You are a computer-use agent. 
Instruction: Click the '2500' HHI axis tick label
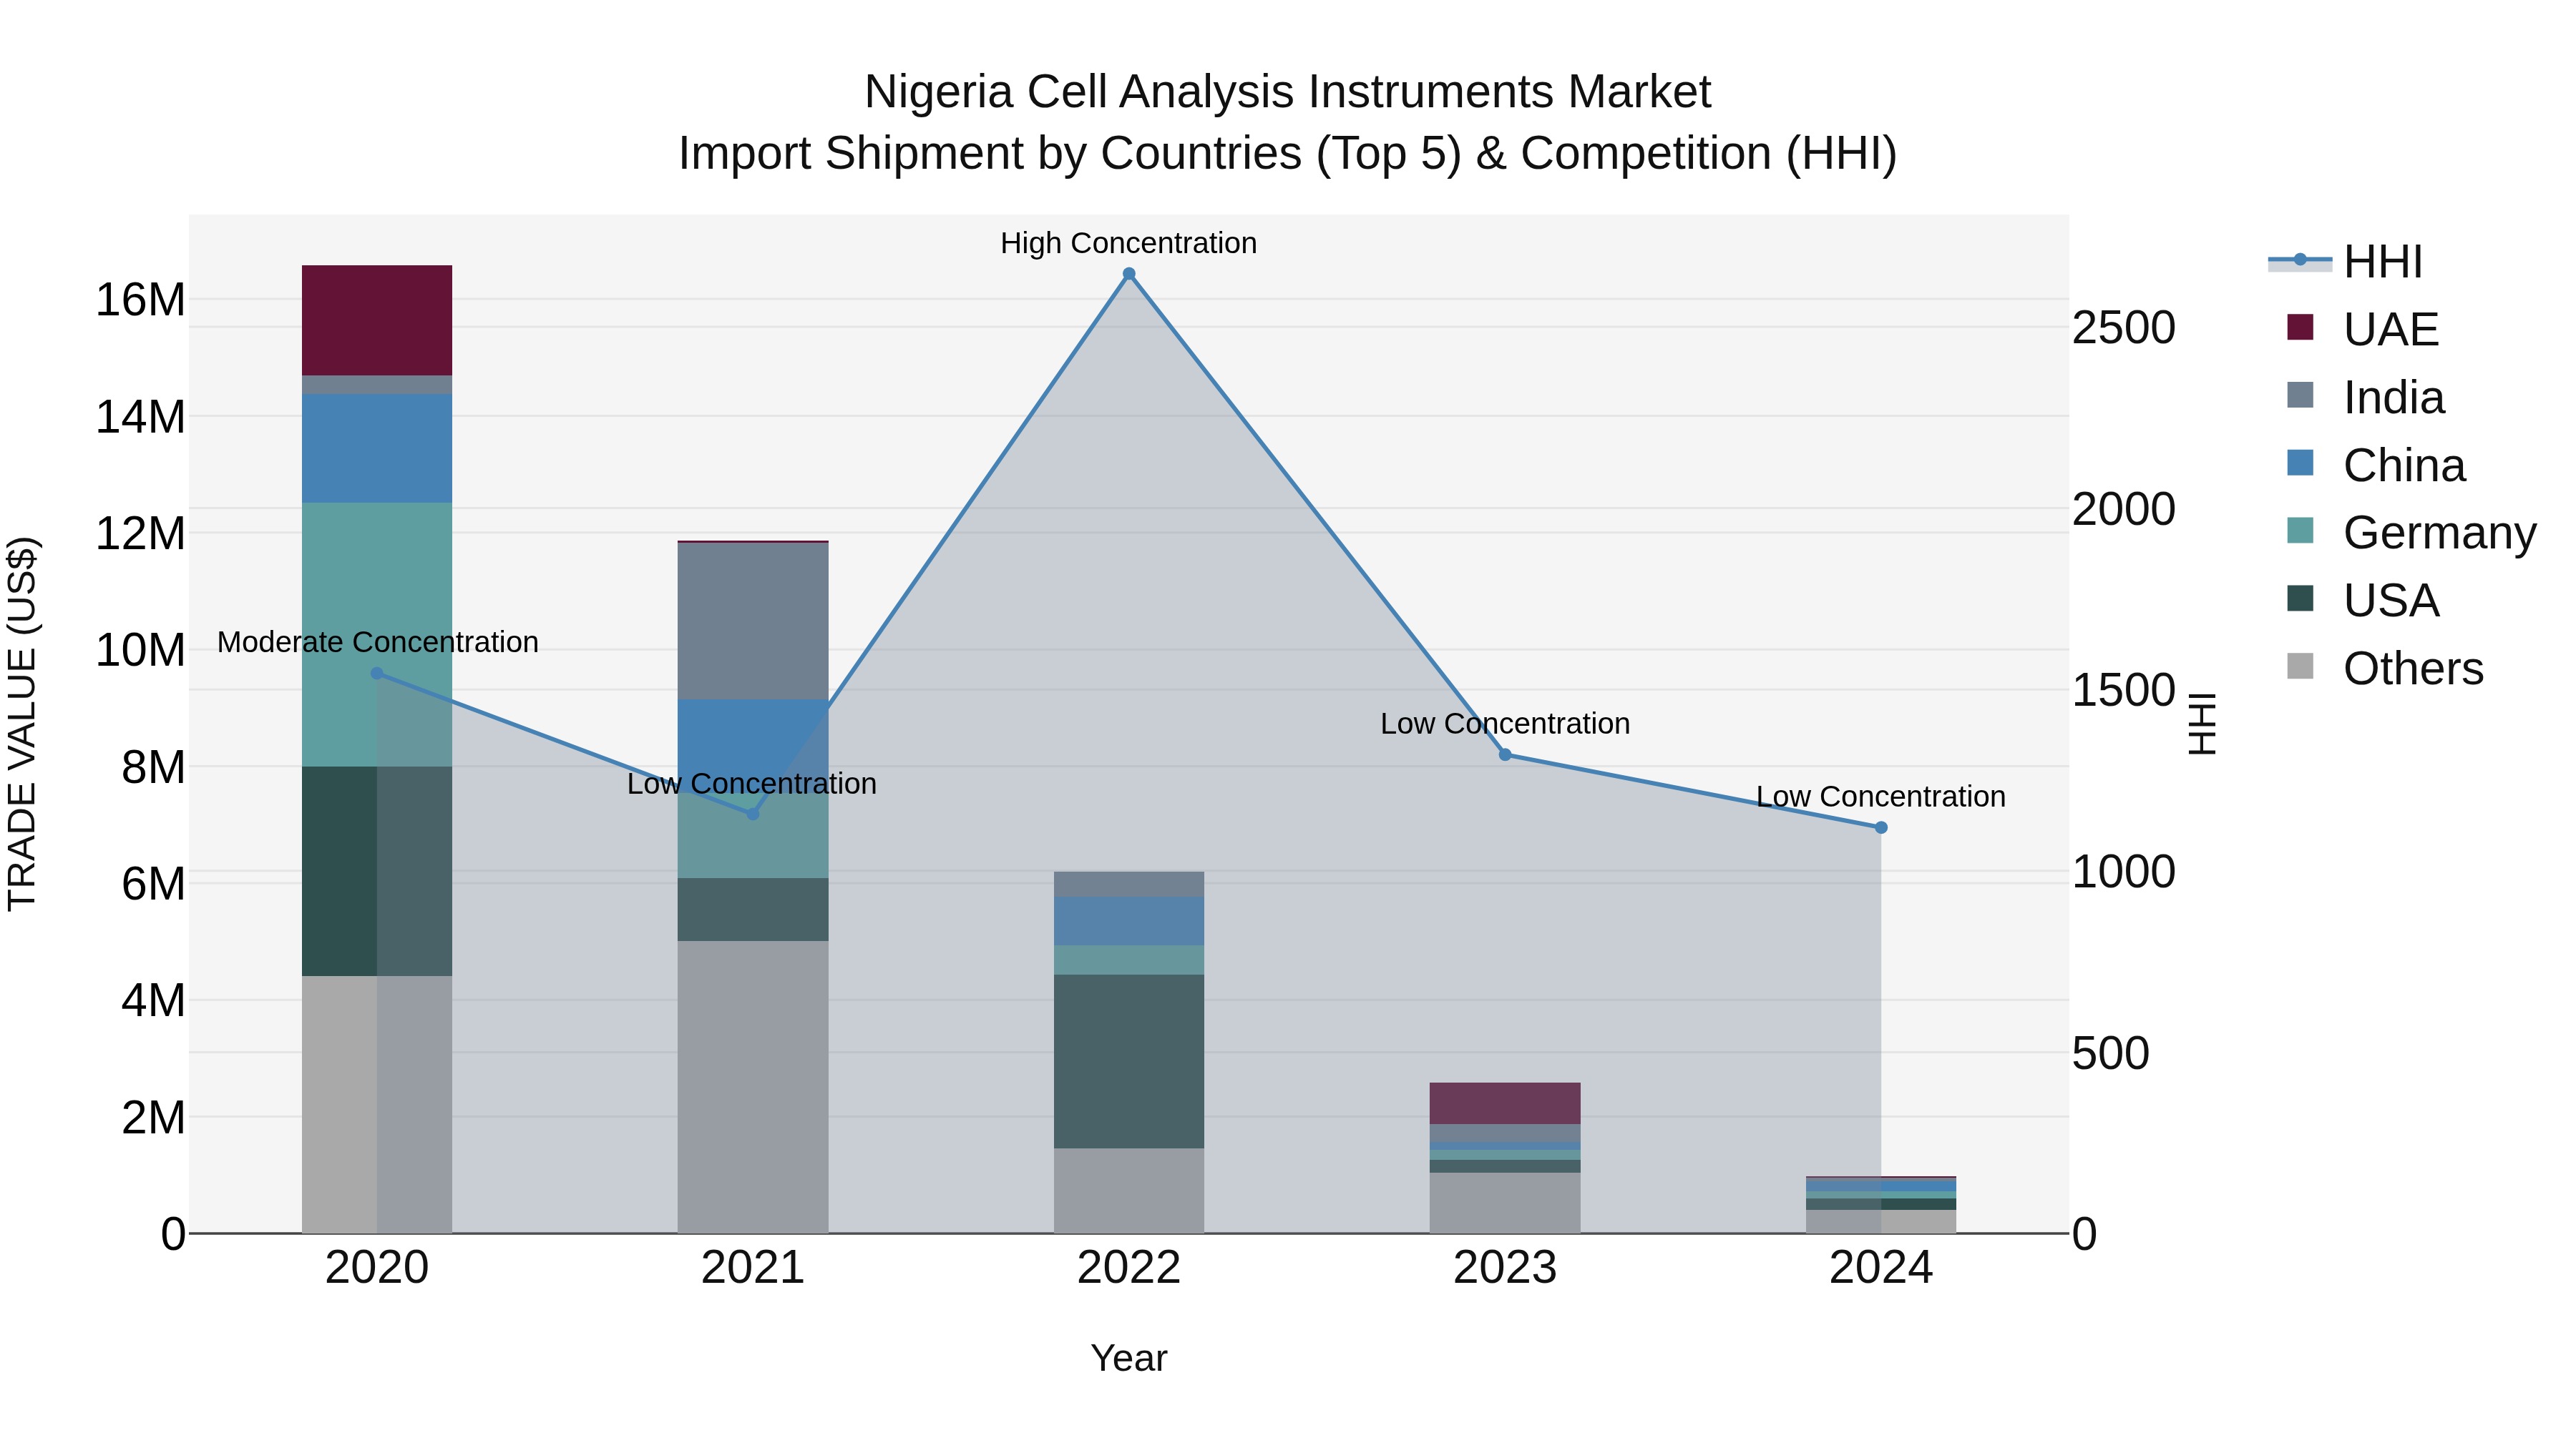click(x=2123, y=327)
